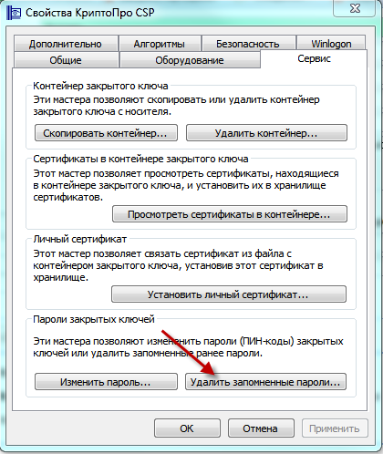Click Скопировать контейнер button
The image size is (383, 454).
coord(106,133)
